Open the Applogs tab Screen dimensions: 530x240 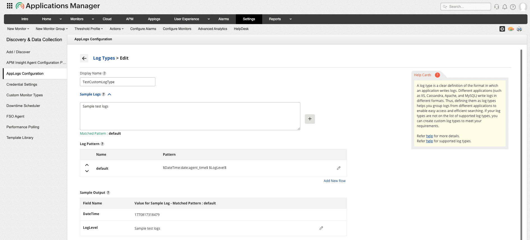point(154,19)
